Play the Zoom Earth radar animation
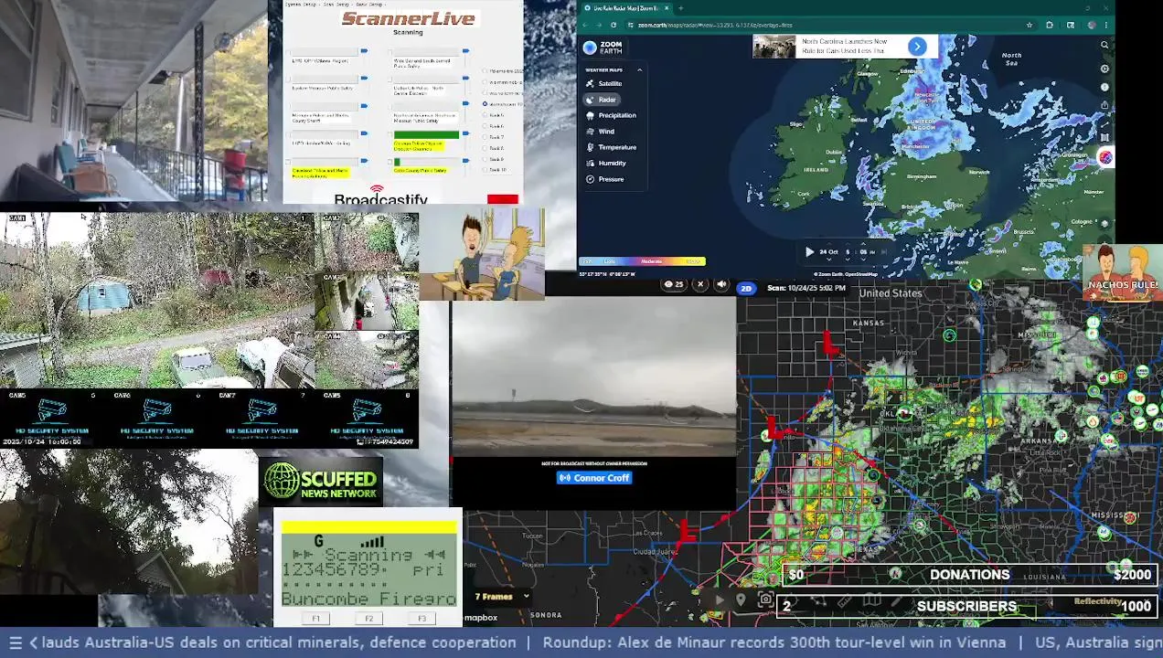The height and width of the screenshot is (658, 1163). (x=809, y=251)
